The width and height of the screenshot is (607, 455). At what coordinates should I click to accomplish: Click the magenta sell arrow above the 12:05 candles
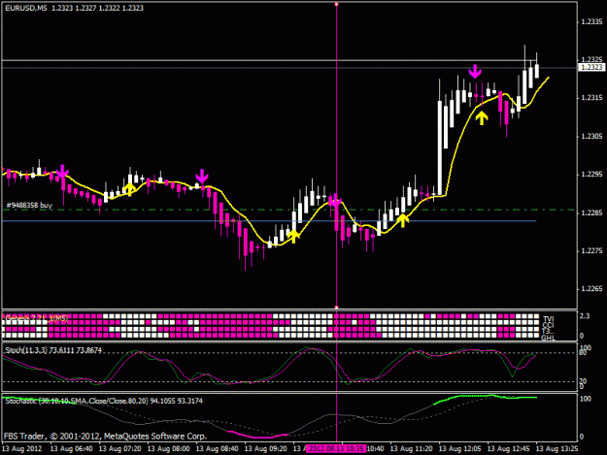pos(475,72)
